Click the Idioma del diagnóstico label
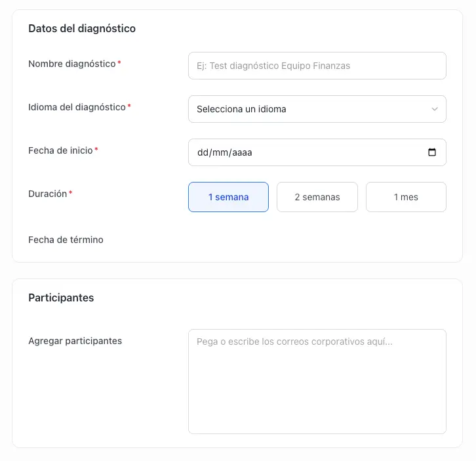The image size is (476, 461). point(77,107)
